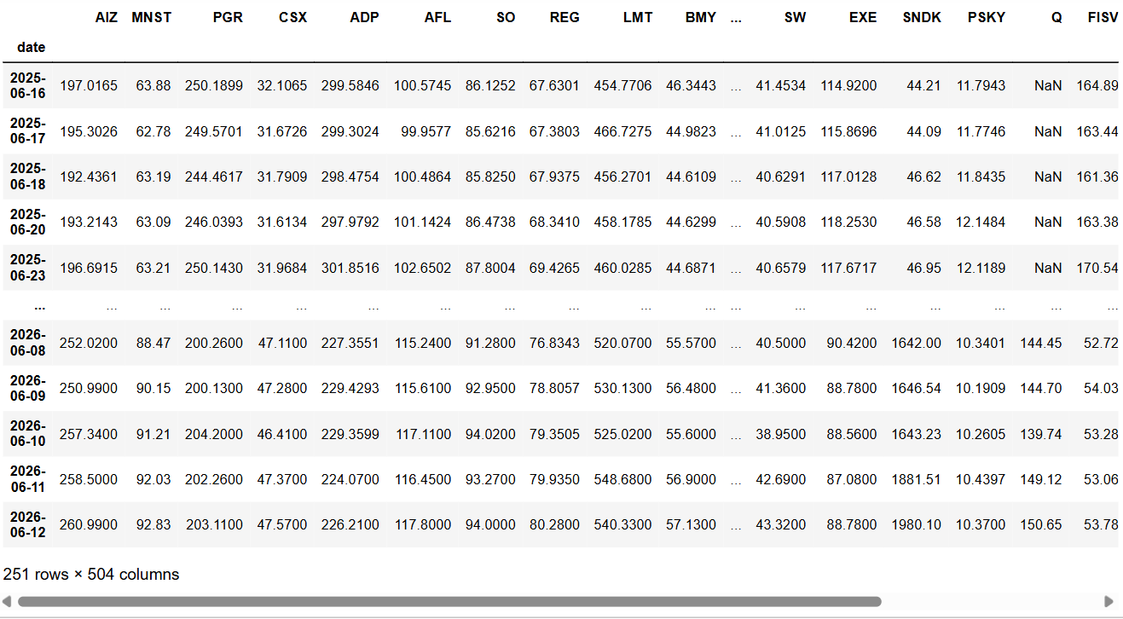Click the 2025-06-17 row index
The image size is (1123, 619).
28,131
